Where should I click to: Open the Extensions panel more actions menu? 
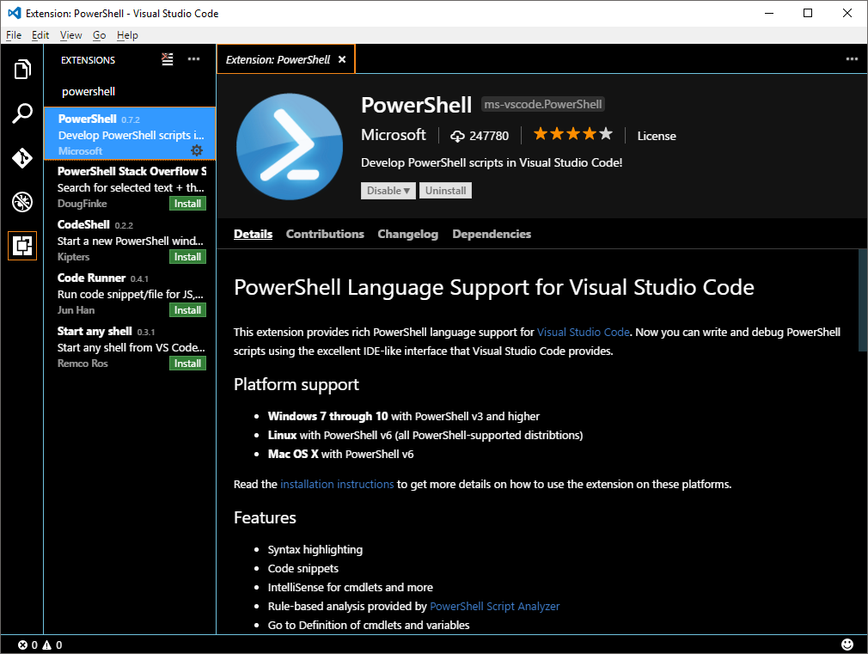click(x=193, y=59)
